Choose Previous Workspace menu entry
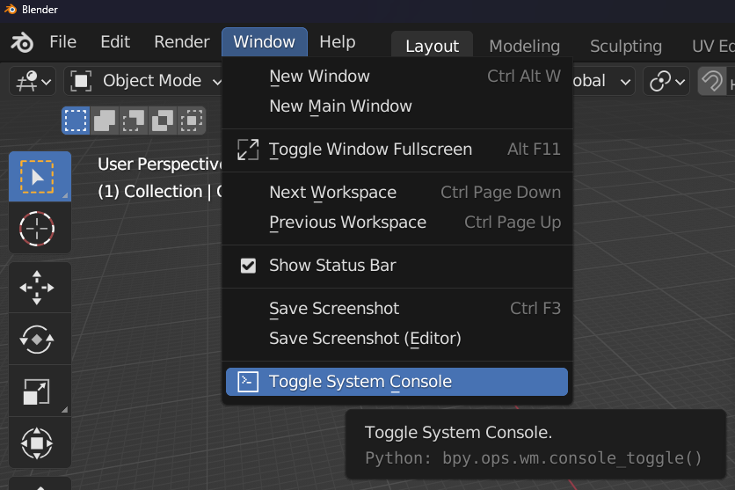The height and width of the screenshot is (490, 735). pos(397,223)
